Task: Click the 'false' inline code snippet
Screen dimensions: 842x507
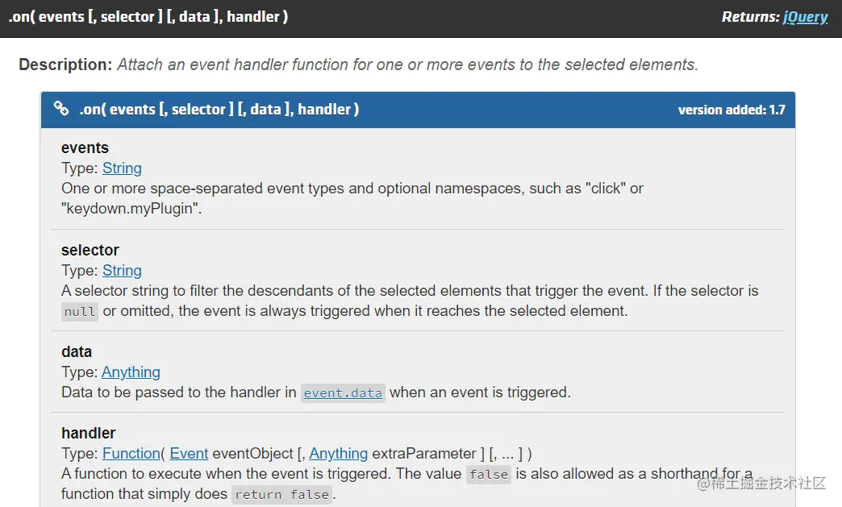Action: click(489, 475)
